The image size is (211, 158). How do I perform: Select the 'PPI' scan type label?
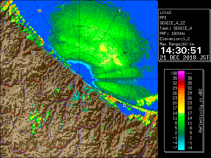tap(163, 18)
